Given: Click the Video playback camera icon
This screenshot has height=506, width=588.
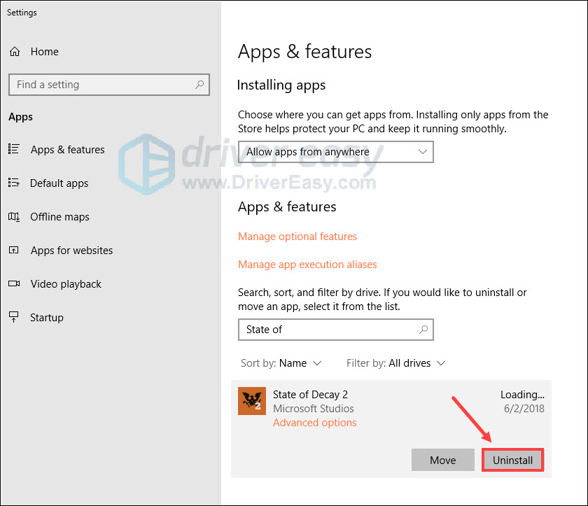Looking at the screenshot, I should coord(14,284).
